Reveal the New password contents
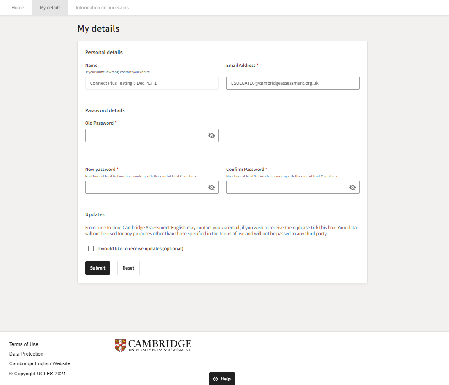The image size is (449, 385). [x=211, y=187]
